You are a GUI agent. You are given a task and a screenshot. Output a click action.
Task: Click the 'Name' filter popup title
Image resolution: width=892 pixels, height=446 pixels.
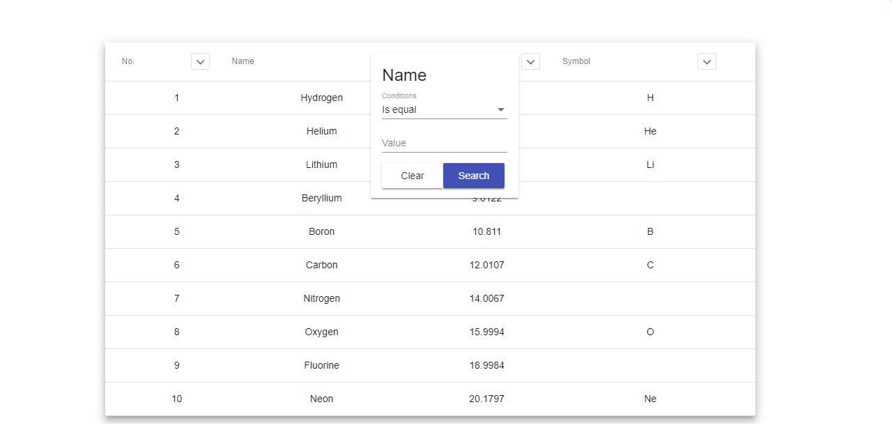click(404, 75)
